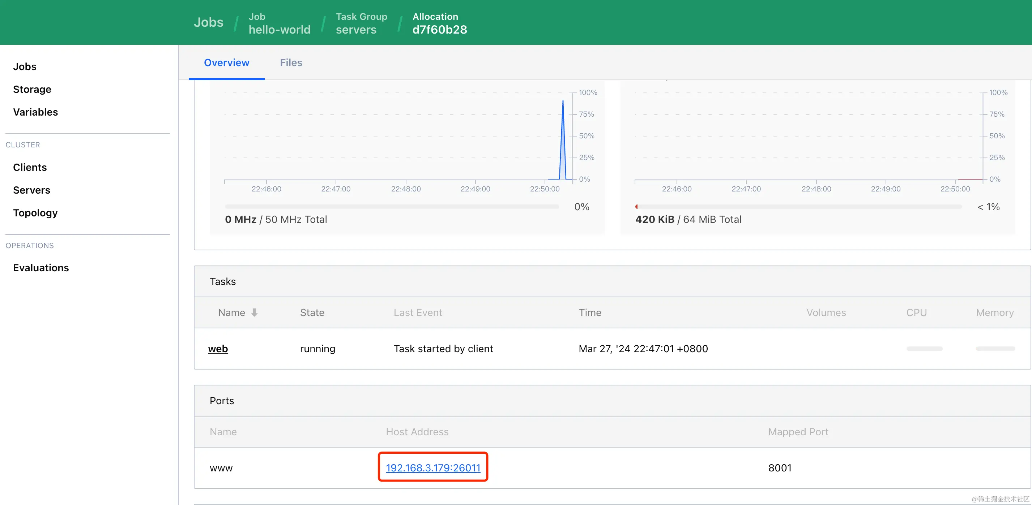Open the Evaluations page

pyautogui.click(x=41, y=268)
